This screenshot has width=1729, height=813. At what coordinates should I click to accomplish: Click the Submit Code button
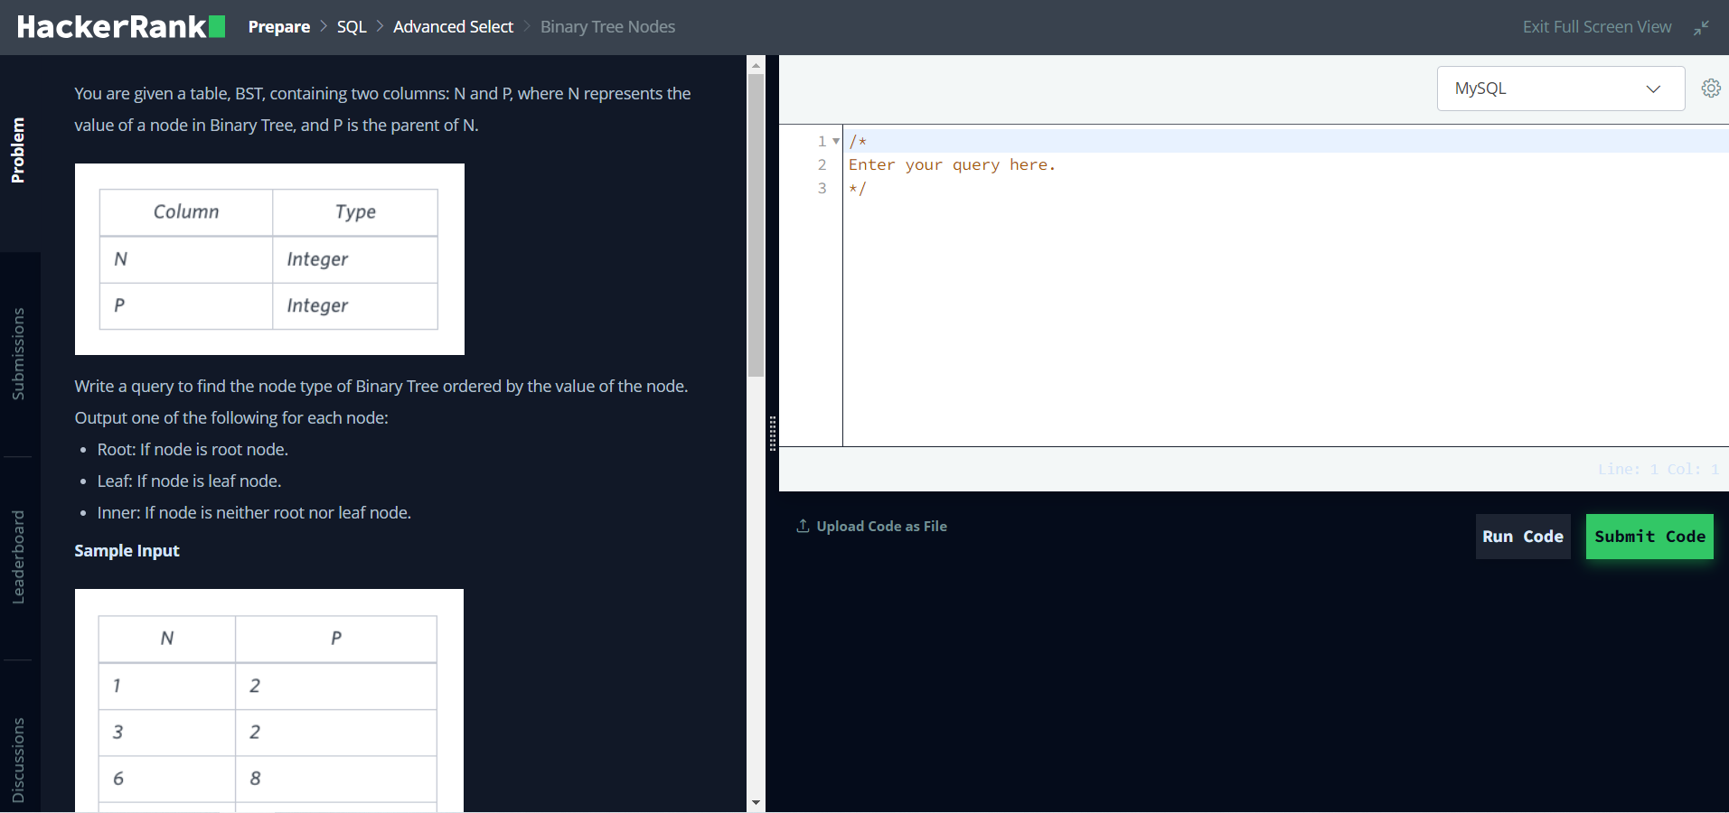coord(1649,537)
